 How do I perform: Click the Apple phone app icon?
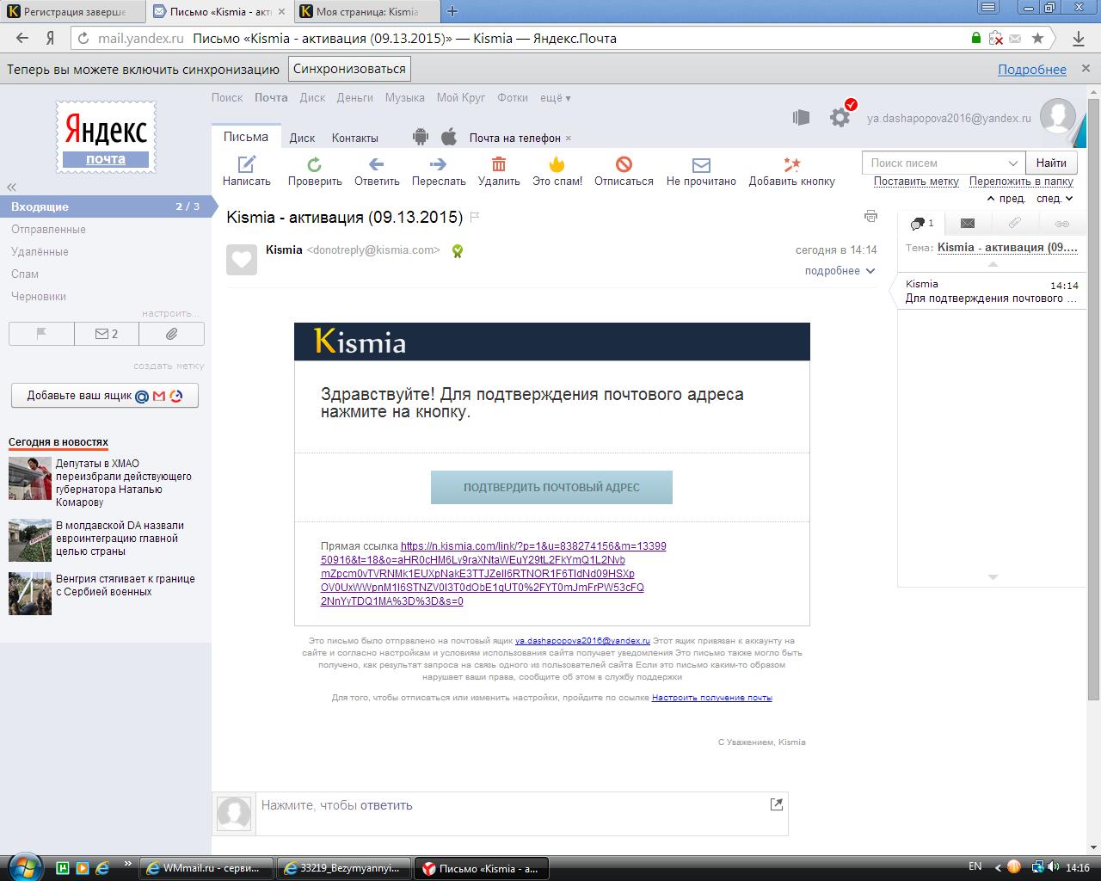(x=448, y=137)
